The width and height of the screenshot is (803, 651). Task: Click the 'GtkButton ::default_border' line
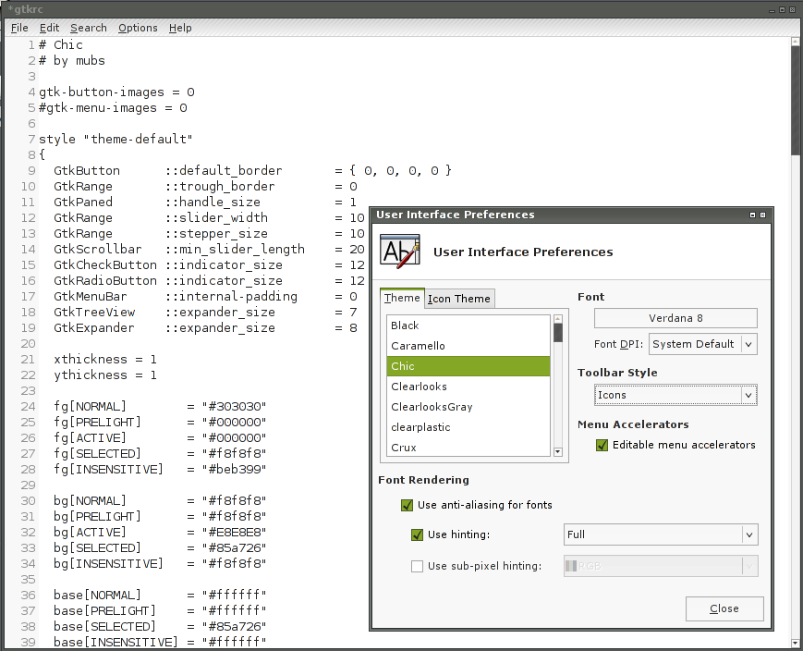coord(252,171)
